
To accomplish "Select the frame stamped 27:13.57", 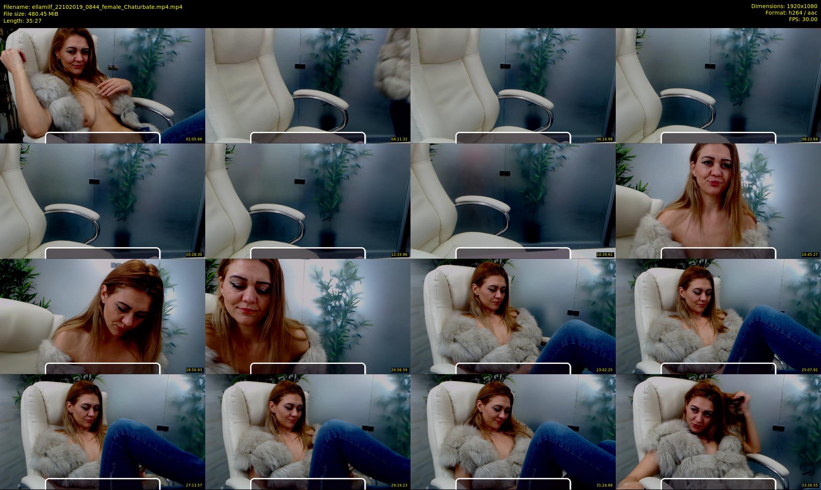I will pos(102,432).
